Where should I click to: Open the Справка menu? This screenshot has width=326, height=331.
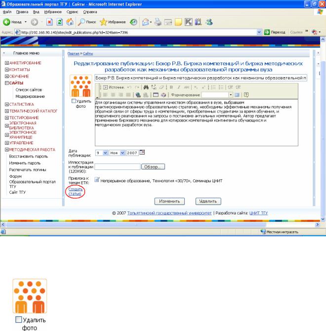(x=90, y=12)
